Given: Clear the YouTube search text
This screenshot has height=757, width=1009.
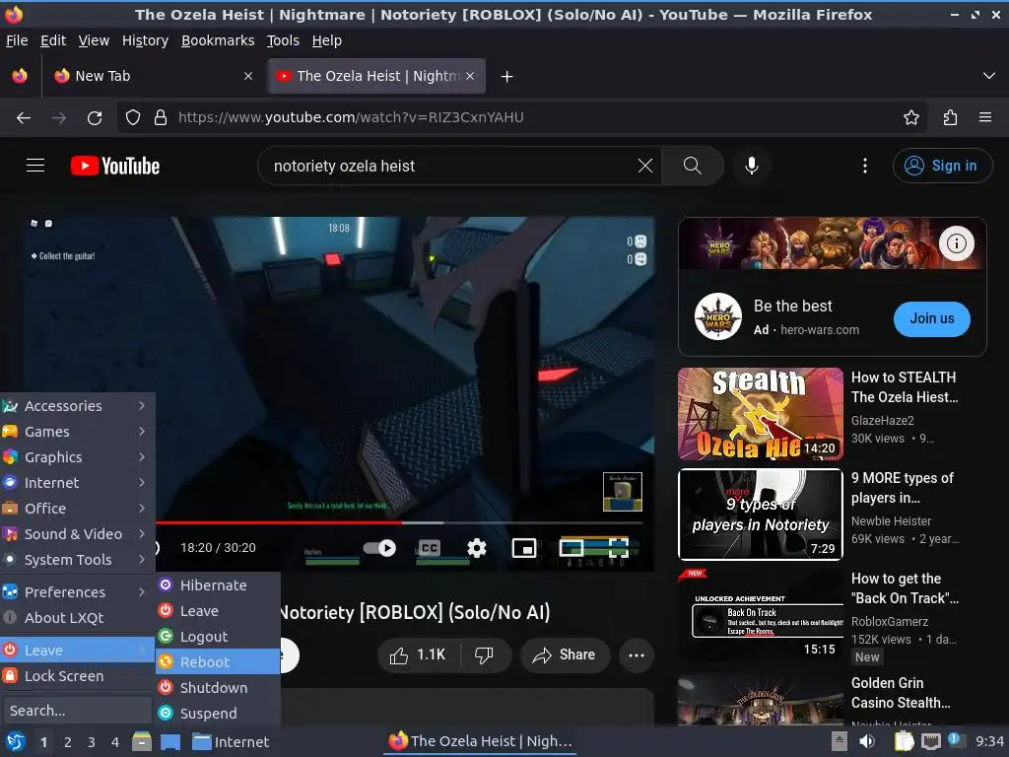Looking at the screenshot, I should pyautogui.click(x=644, y=166).
